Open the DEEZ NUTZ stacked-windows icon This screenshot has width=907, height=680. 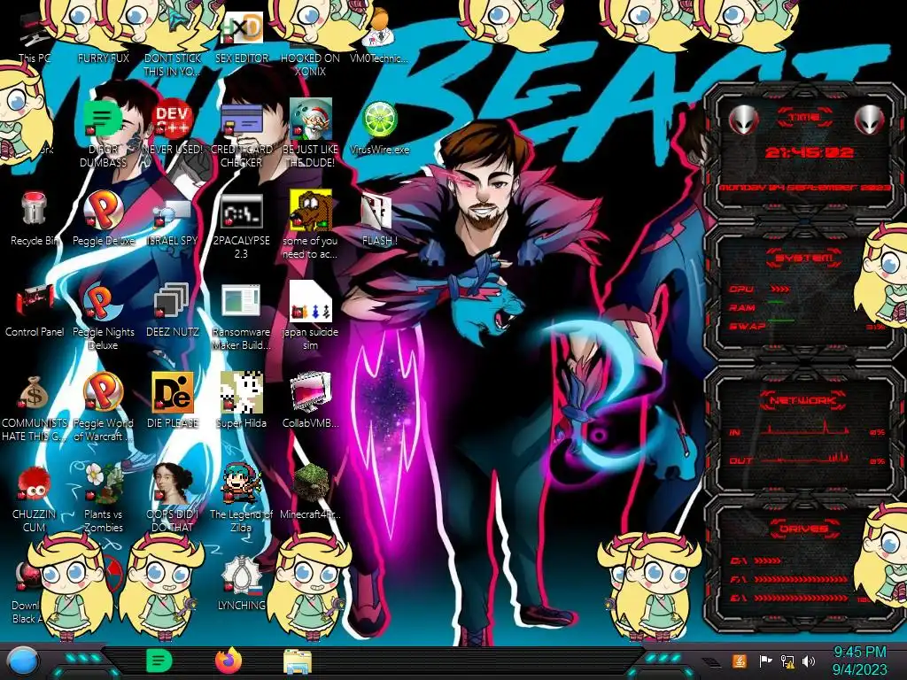pos(173,311)
